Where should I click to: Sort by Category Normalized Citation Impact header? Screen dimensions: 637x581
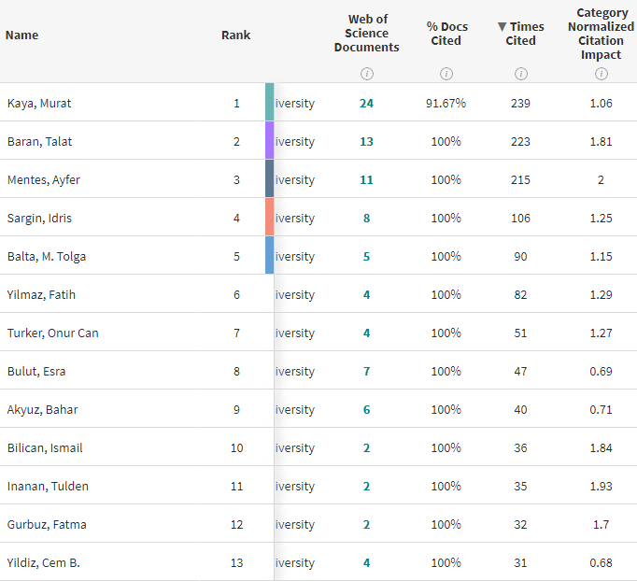point(601,34)
